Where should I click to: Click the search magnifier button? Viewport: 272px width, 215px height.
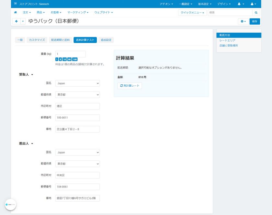click(256, 13)
